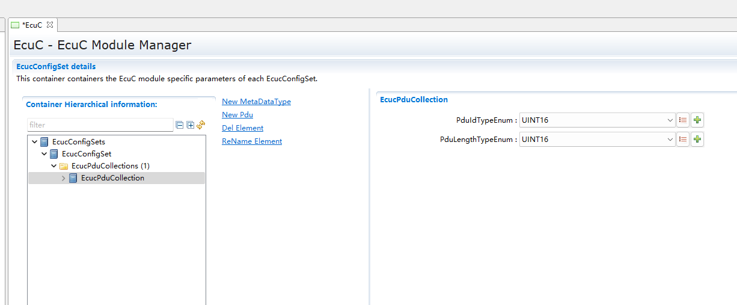Collapse the EcucConfigSet node

tap(44, 154)
